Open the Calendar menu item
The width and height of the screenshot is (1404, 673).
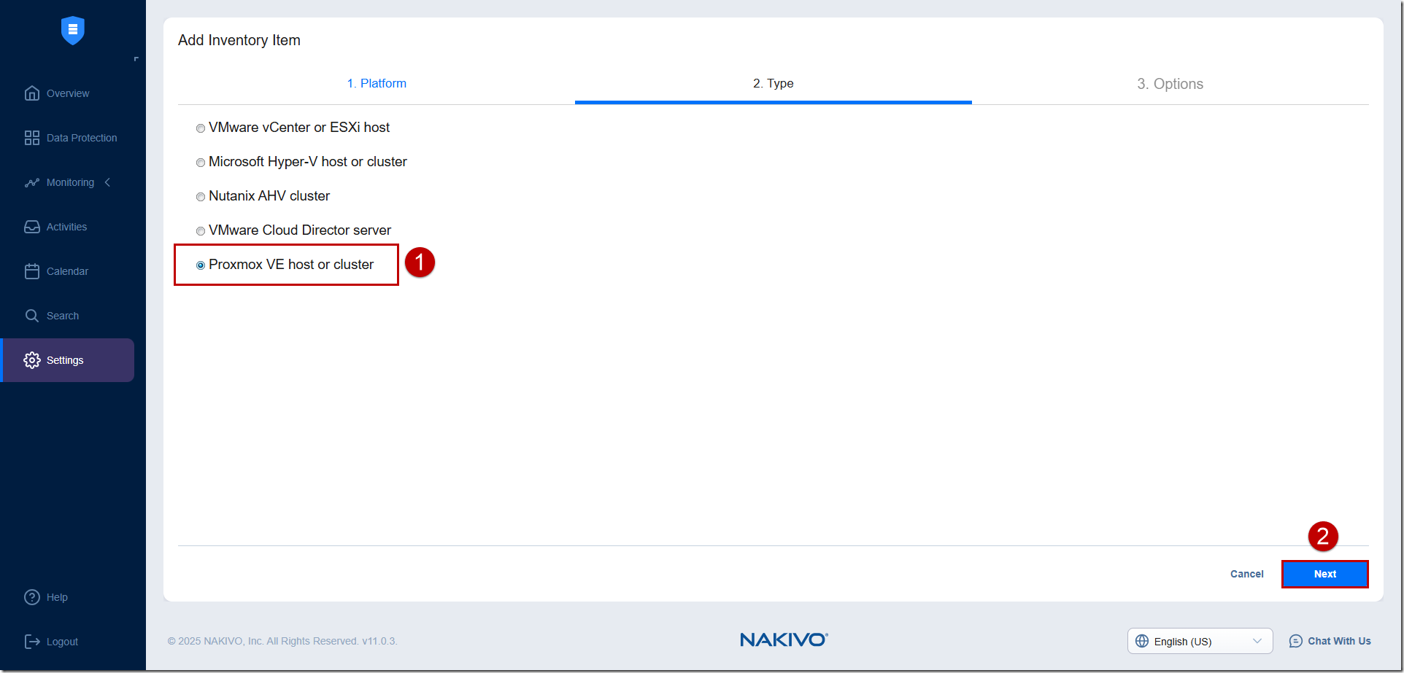coord(67,271)
